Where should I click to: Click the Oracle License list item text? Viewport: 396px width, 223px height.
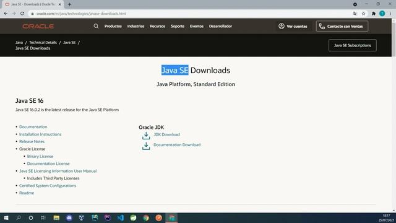point(32,149)
